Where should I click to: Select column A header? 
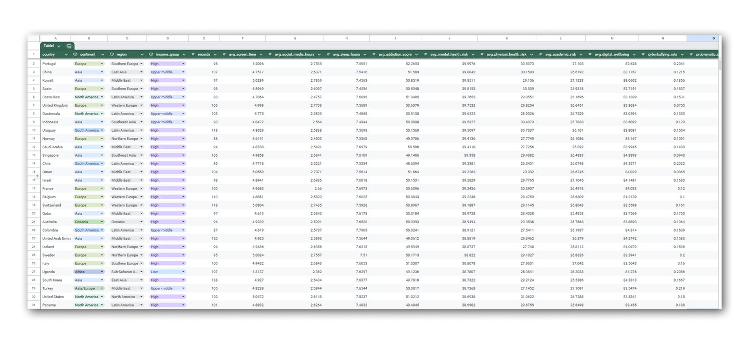[x=55, y=39]
